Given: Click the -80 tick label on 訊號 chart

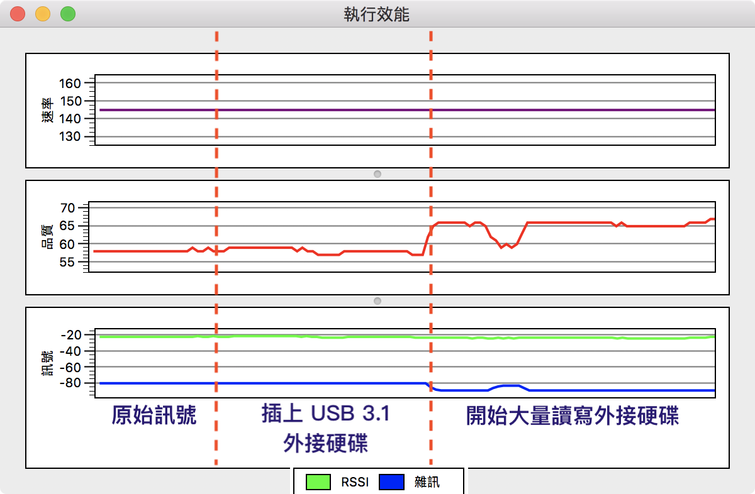Looking at the screenshot, I should [x=71, y=383].
